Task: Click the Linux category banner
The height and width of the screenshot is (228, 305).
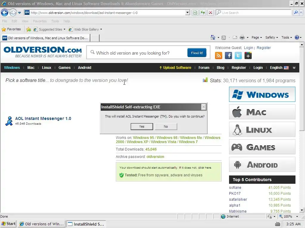Action: 262,129
